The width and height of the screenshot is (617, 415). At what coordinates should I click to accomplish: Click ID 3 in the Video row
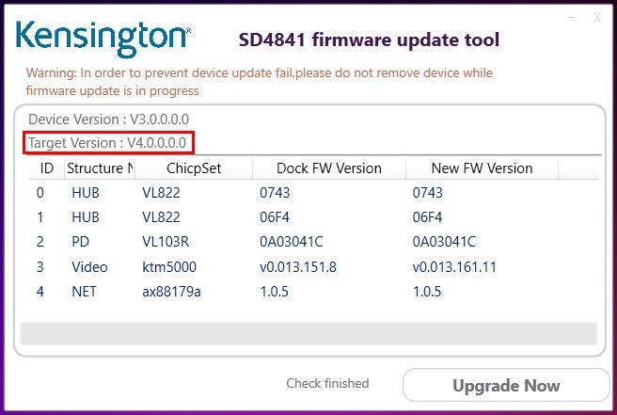40,267
